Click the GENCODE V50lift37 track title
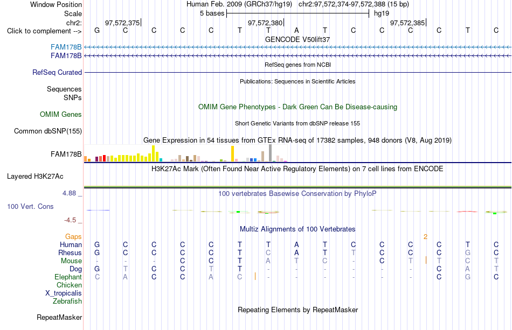 point(297,39)
